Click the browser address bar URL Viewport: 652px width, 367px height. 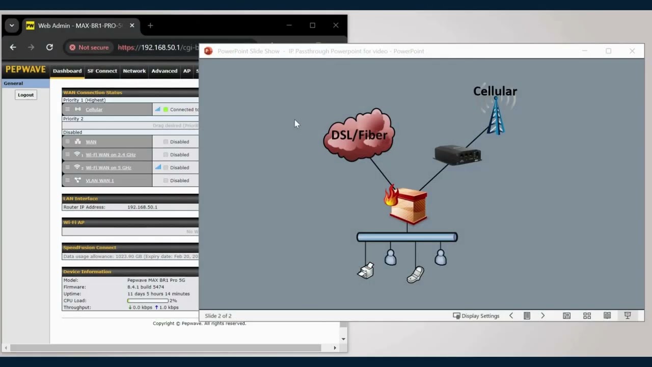click(x=158, y=47)
